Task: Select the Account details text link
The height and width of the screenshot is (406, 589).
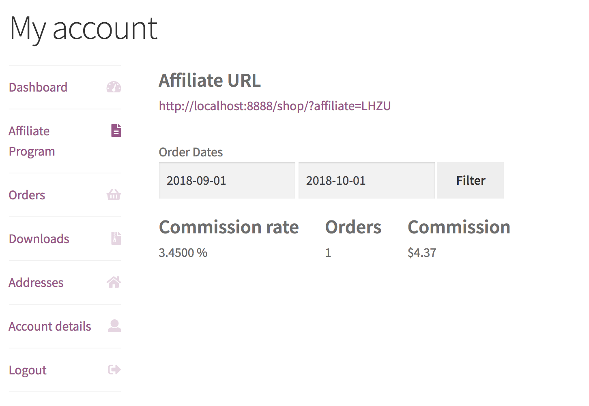Action: click(x=50, y=326)
